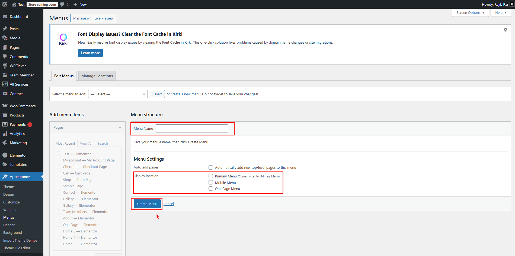Open the Background submenu item
The image size is (515, 256).
12,232
